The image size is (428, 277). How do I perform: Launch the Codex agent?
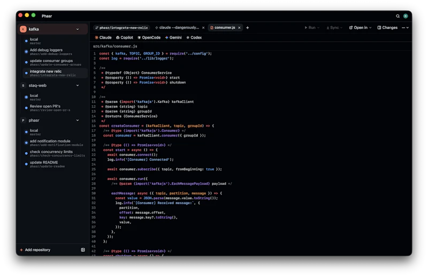point(194,38)
